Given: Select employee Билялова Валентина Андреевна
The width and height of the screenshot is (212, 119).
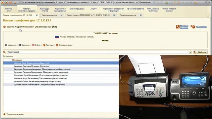Looking at the screenshot, I should 61,69.
